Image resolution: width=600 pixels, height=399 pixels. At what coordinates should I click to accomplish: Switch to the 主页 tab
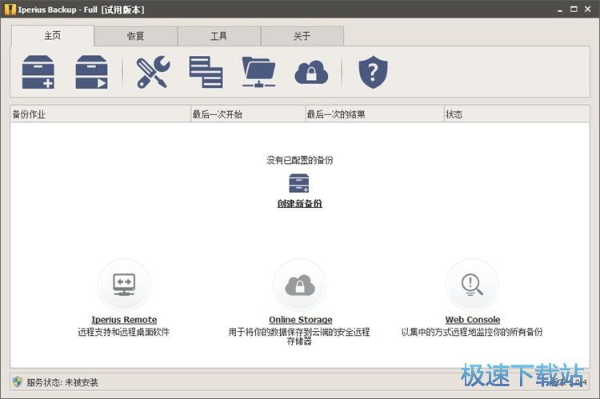tap(53, 36)
